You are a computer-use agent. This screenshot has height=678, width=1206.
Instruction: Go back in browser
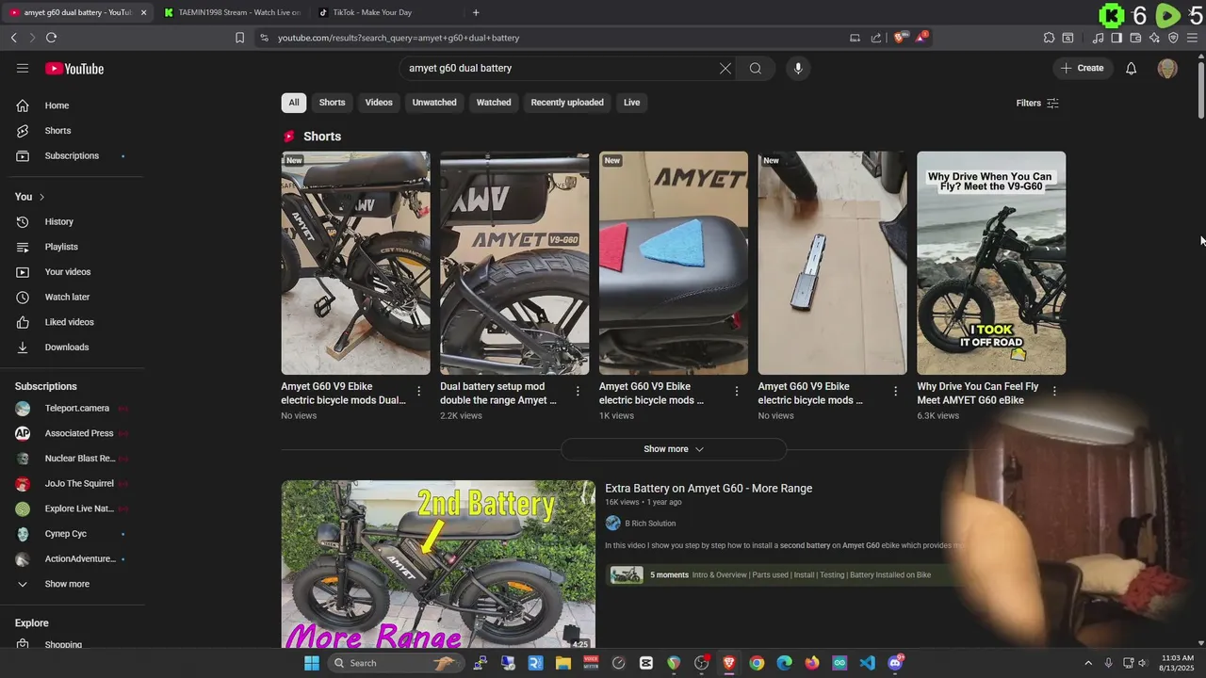click(13, 38)
